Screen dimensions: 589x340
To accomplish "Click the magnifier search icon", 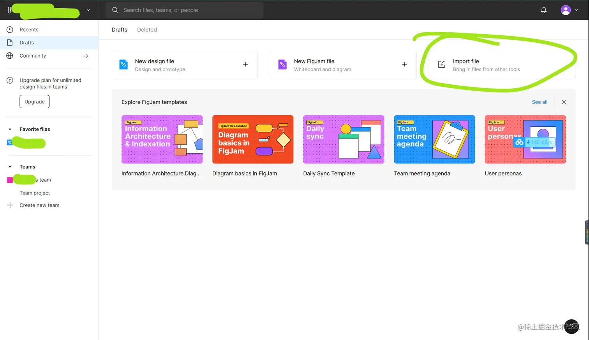I will coord(115,10).
